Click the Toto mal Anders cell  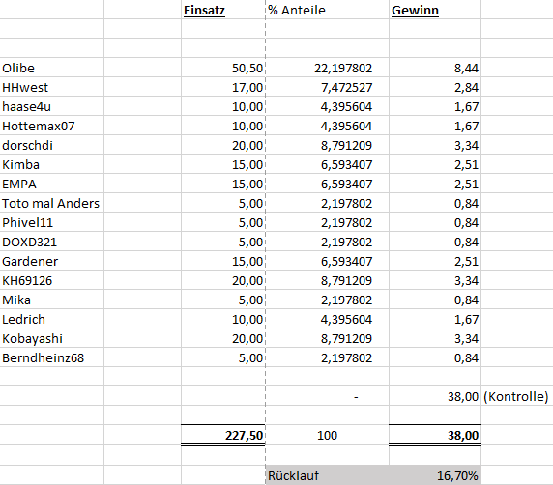pos(52,204)
